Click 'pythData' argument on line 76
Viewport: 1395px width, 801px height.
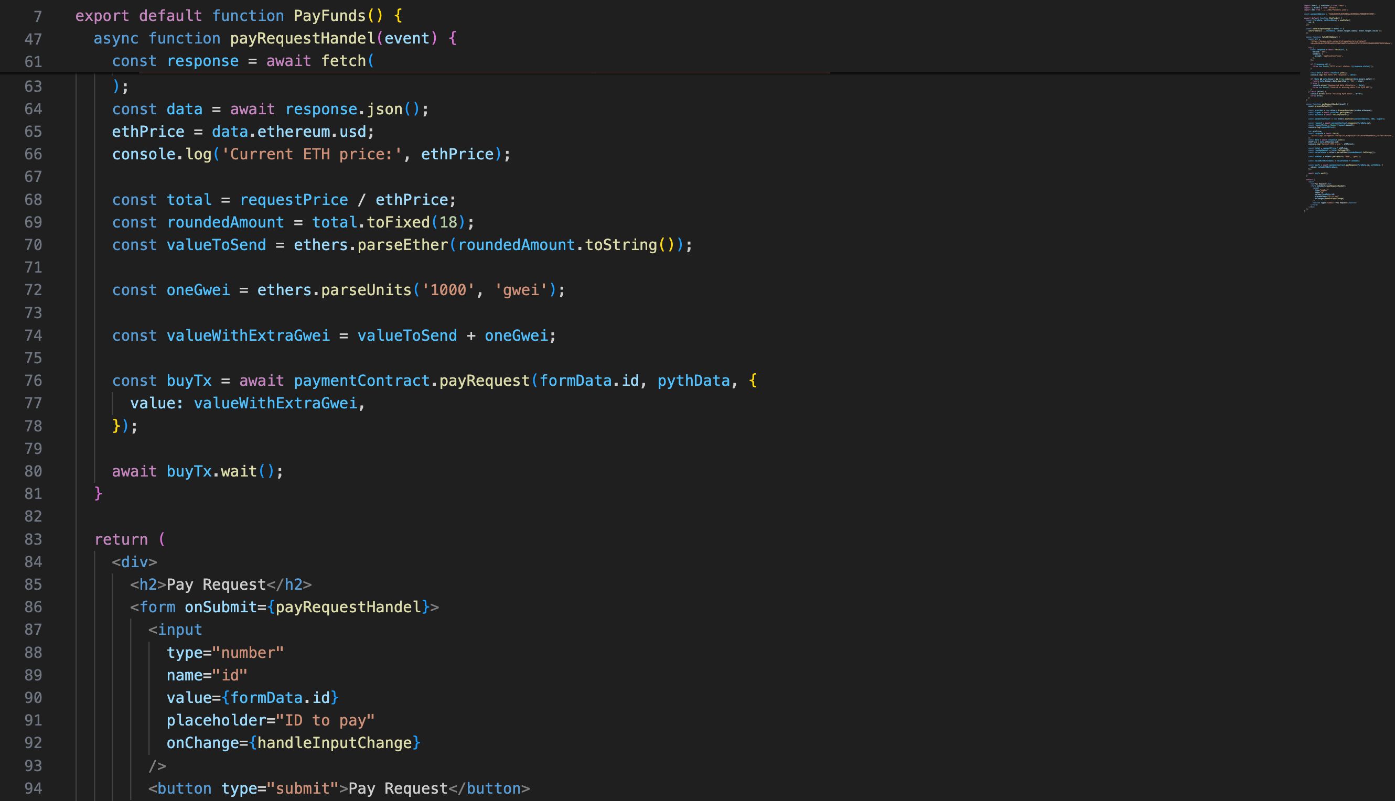[693, 381]
